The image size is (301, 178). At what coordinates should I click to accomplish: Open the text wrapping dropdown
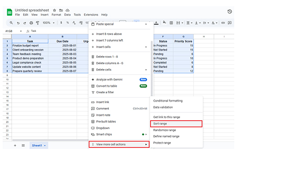pos(206,23)
